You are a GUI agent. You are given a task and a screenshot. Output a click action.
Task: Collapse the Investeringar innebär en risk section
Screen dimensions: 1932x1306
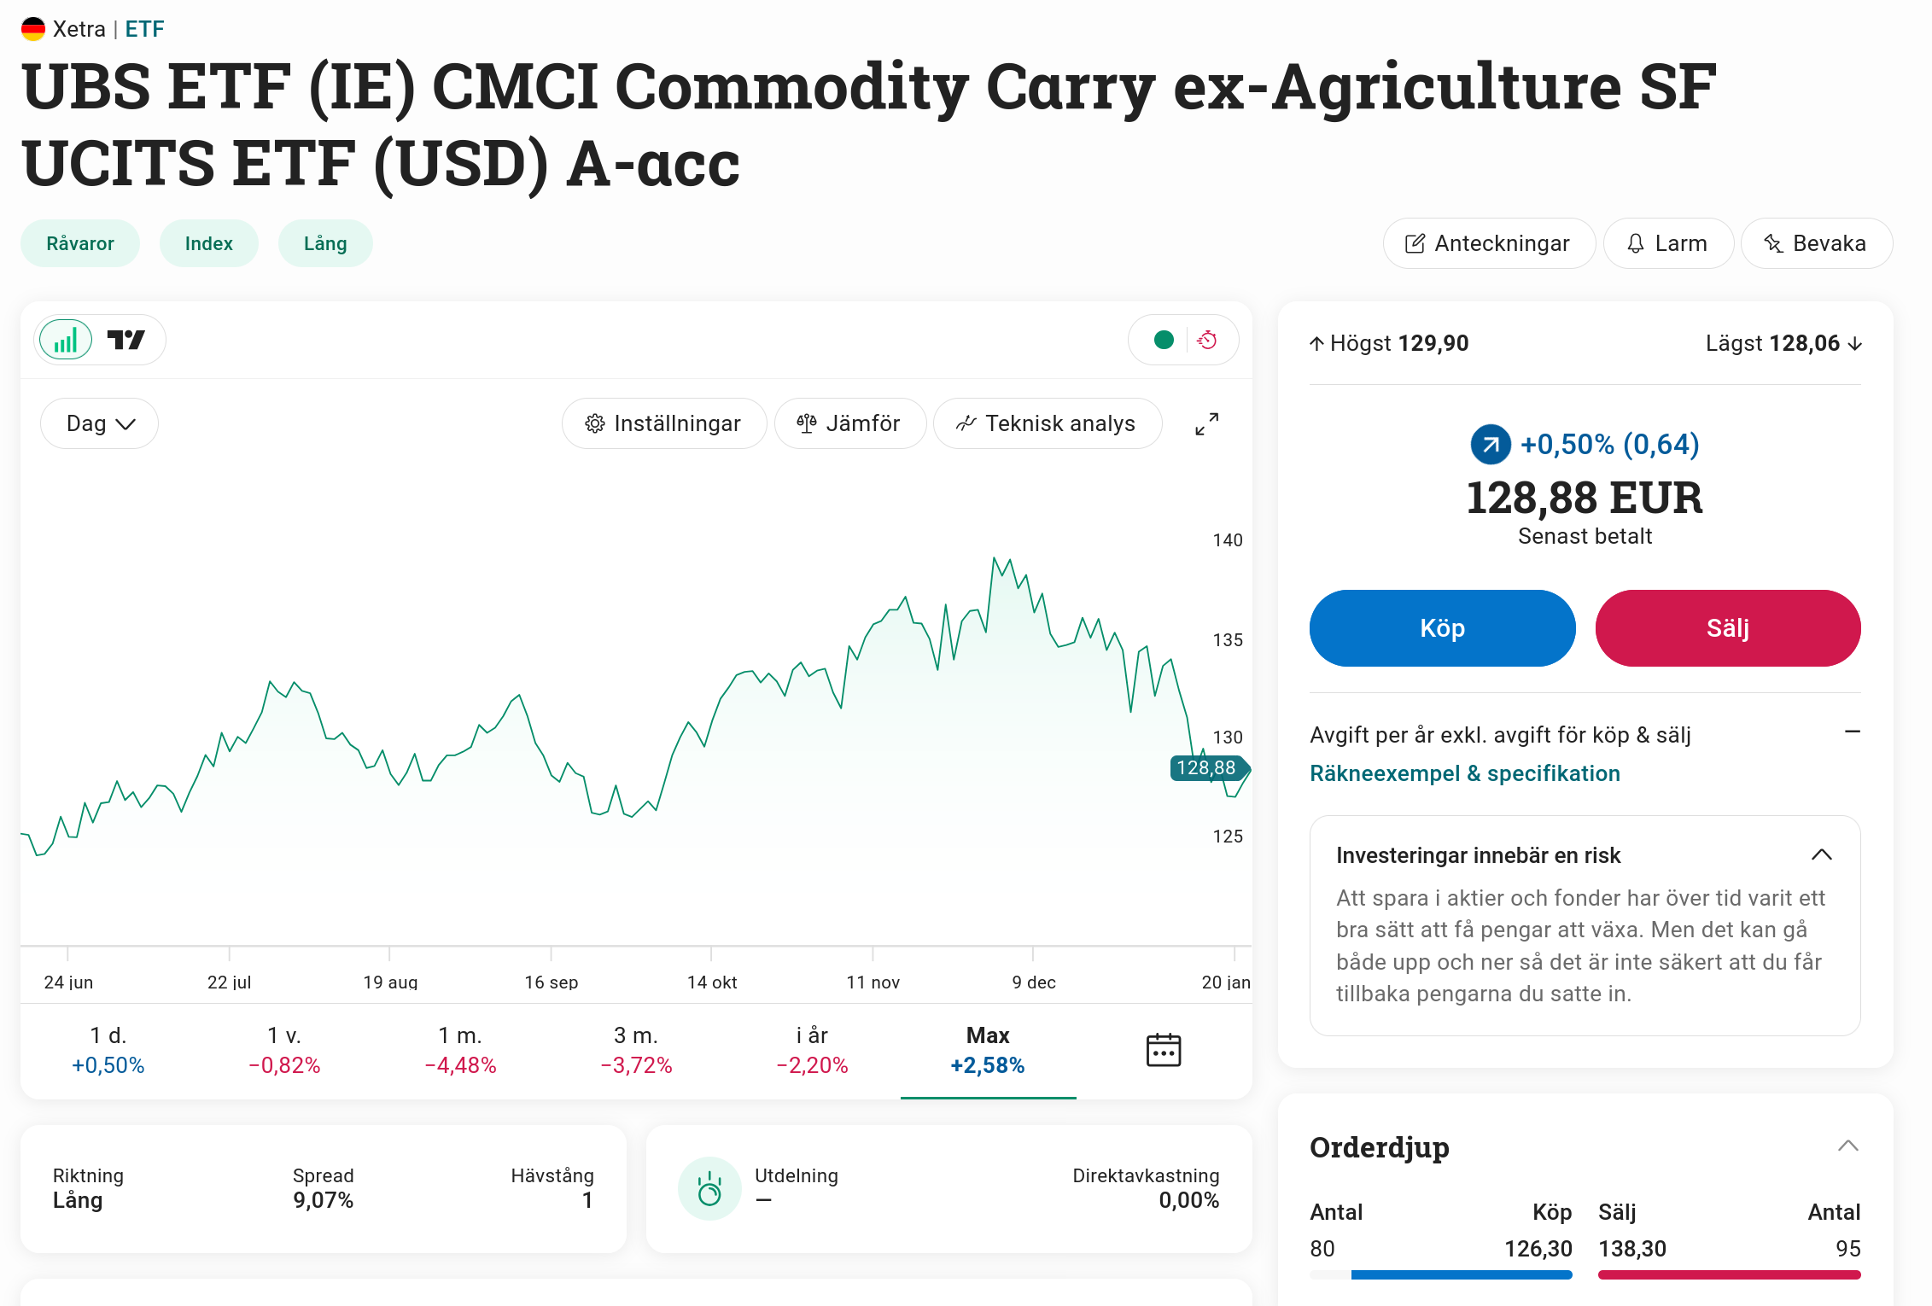click(1821, 855)
